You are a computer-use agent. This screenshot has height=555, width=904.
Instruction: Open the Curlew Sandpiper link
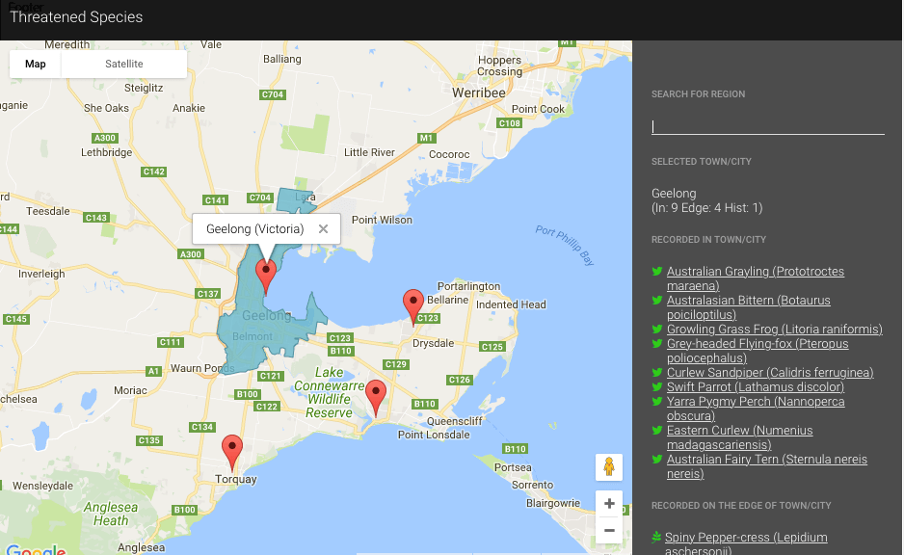[x=769, y=373]
